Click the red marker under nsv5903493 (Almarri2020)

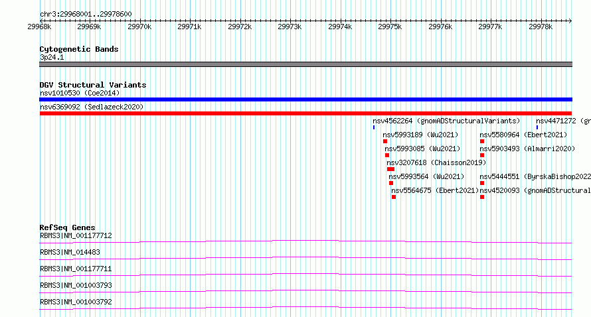[x=482, y=155]
